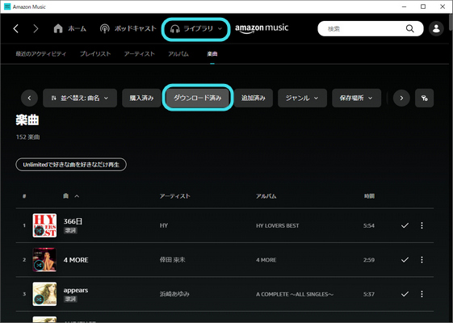Image resolution: width=453 pixels, height=323 pixels.
Task: Open ホーム home page
Action: coord(70,28)
